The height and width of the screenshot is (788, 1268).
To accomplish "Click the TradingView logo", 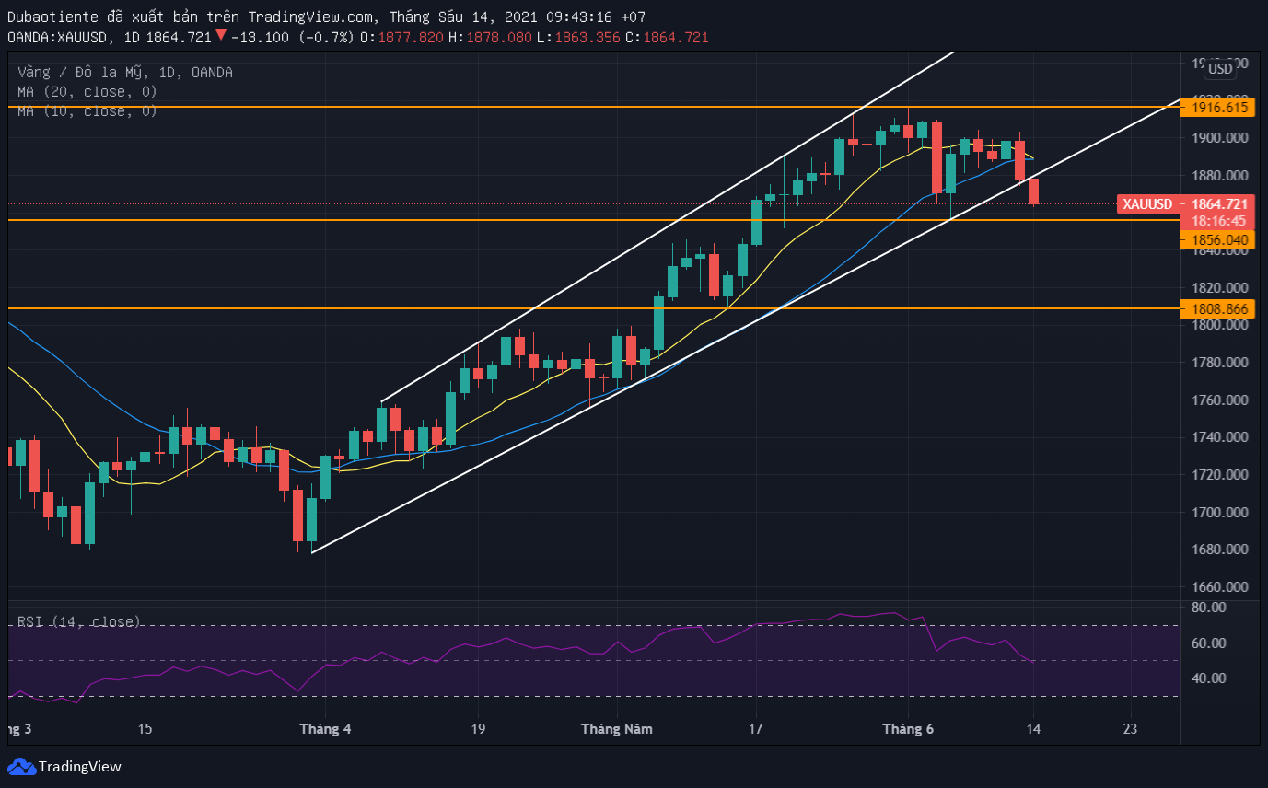I will [64, 766].
